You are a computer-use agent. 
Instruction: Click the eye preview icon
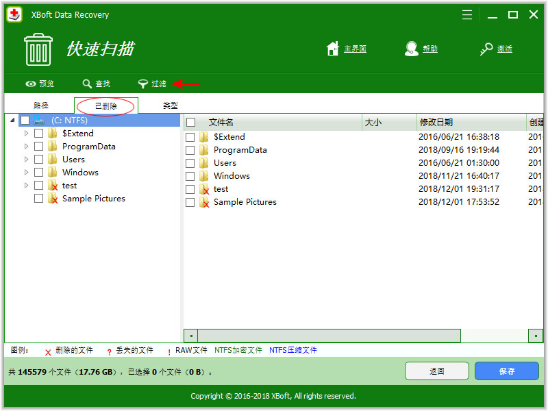[31, 84]
